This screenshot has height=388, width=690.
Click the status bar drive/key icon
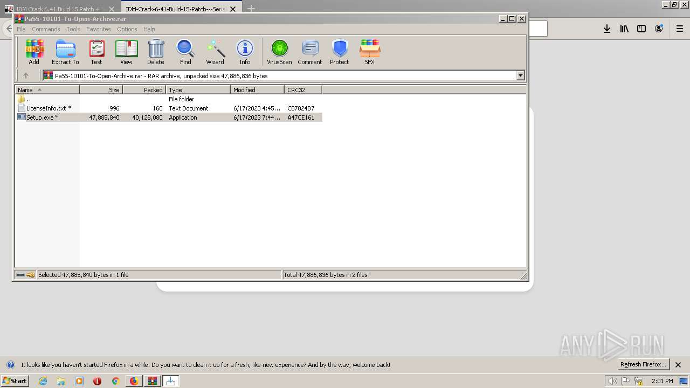click(25, 275)
